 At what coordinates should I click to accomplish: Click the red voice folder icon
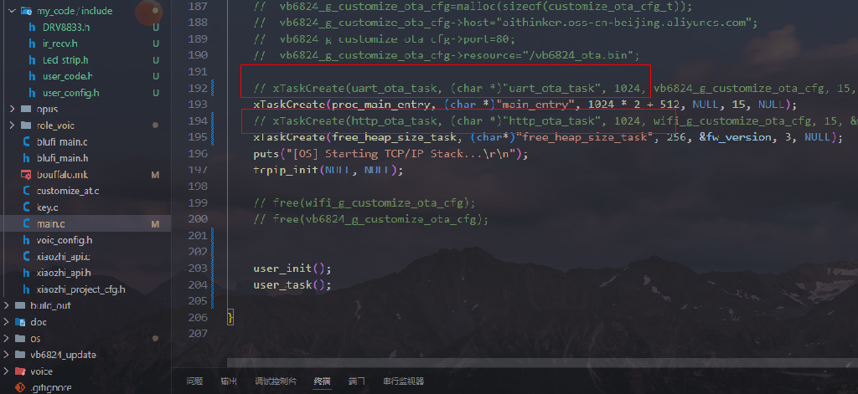[x=20, y=371]
